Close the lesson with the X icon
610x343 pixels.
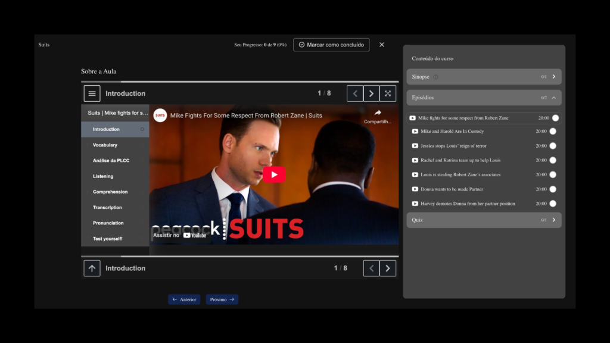[x=382, y=45]
